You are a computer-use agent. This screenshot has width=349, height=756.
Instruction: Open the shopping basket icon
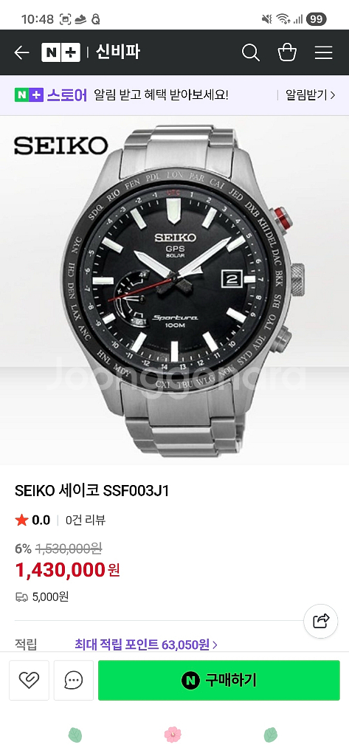(x=287, y=52)
